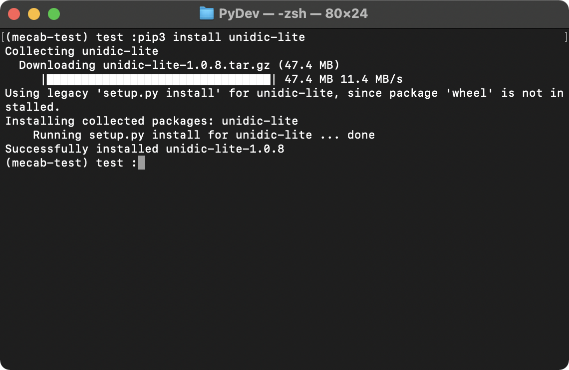Click the red close window button
Viewport: 569px width, 370px height.
14,14
